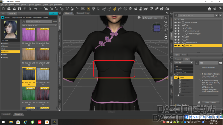Switch to the Presets tab
223x125 pixels.
(x=178, y=59)
